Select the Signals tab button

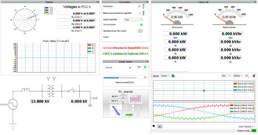(x=156, y=76)
